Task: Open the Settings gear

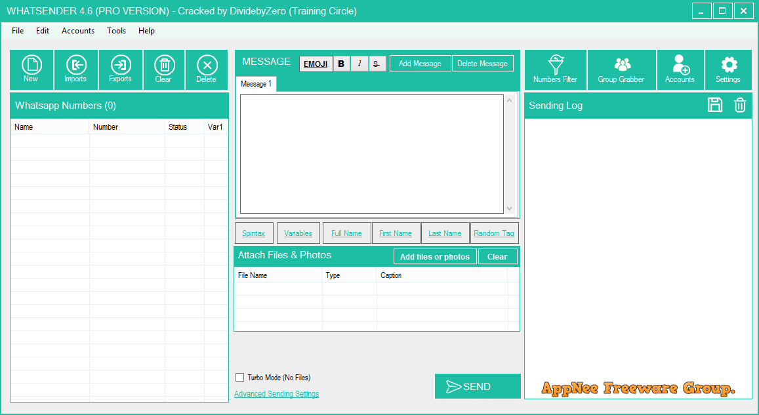Action: 729,69
